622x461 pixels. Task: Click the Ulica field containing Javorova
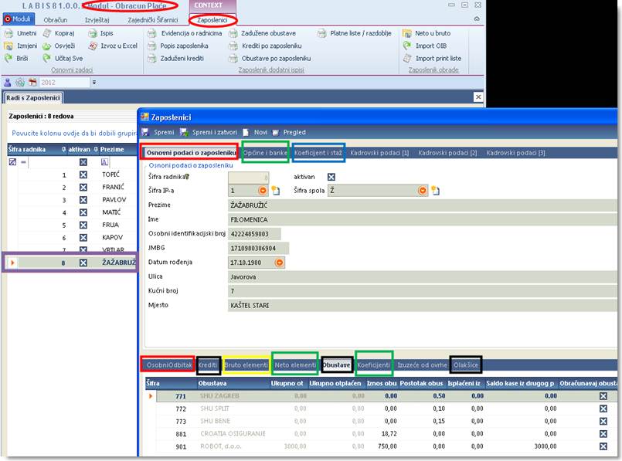coord(423,276)
